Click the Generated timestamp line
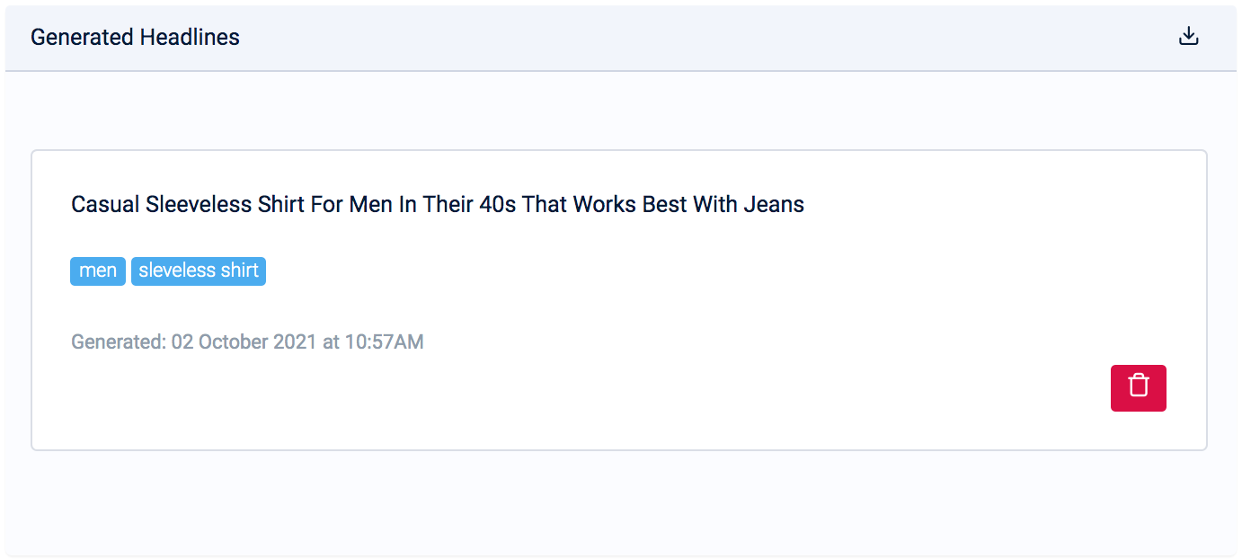This screenshot has width=1242, height=559. (x=247, y=342)
